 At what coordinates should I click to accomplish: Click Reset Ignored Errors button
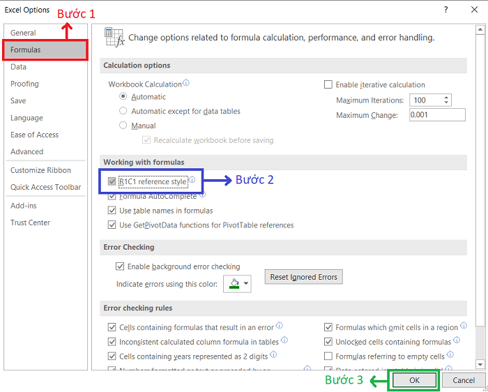[x=303, y=277]
